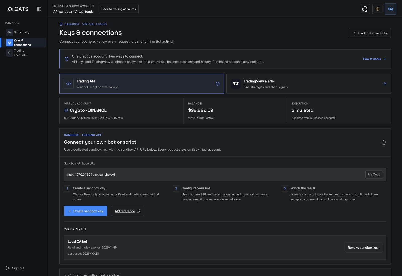Screen dimensions: 402x276
Task: Click the Keys & connections plug icon
Action: click(9, 43)
